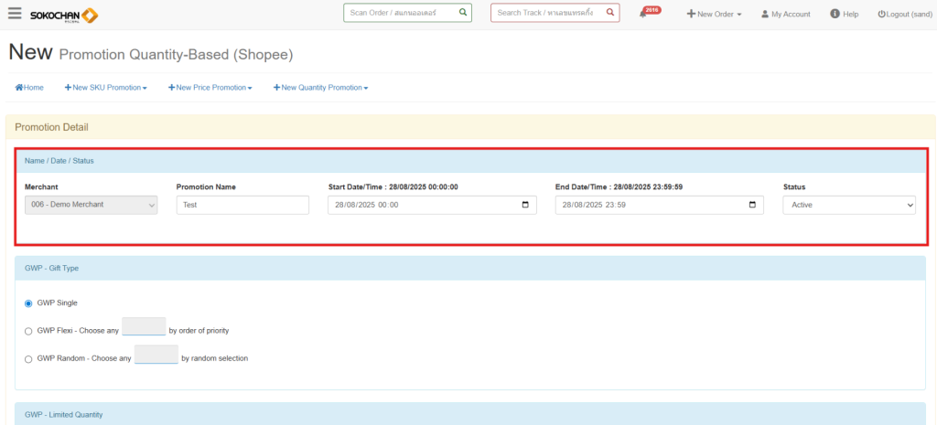Viewport: 937px width, 425px height.
Task: Click the Scan Order search magnifier icon
Action: click(463, 13)
